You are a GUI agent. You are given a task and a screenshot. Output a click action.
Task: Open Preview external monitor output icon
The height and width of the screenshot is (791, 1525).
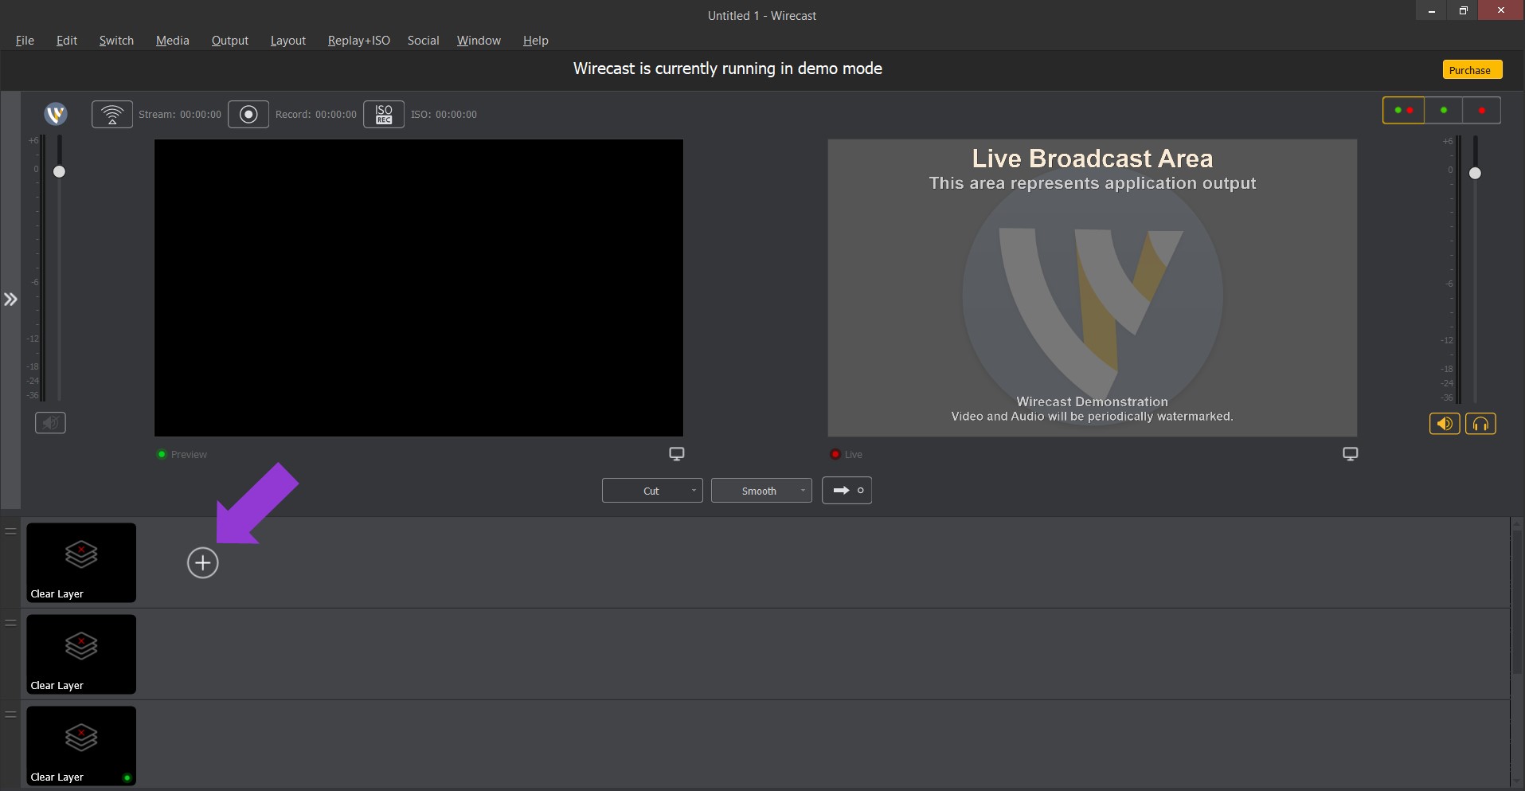676,454
